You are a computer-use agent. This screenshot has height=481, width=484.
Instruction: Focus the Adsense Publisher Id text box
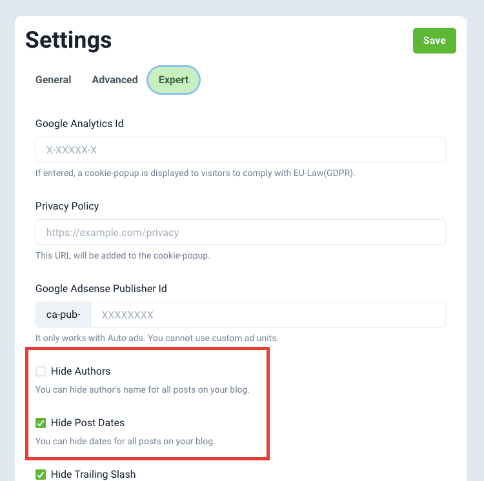coord(267,315)
